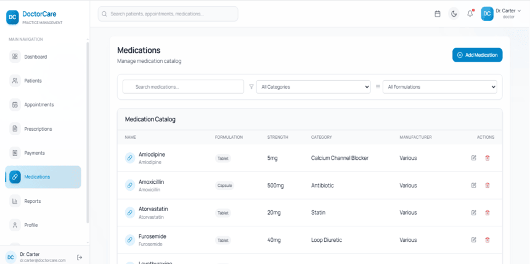Viewport: 530px width, 264px height.
Task: Click the filter funnel icon
Action: click(x=251, y=87)
